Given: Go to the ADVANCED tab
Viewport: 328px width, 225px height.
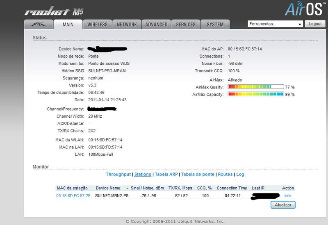Looking at the screenshot, I should click(156, 25).
